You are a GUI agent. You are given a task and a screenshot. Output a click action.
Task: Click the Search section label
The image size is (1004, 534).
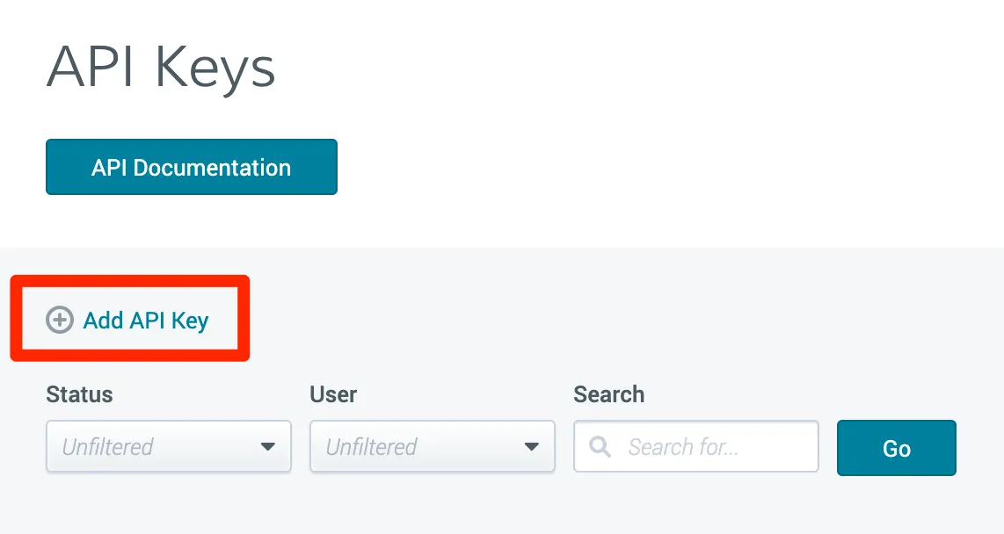[x=609, y=394]
